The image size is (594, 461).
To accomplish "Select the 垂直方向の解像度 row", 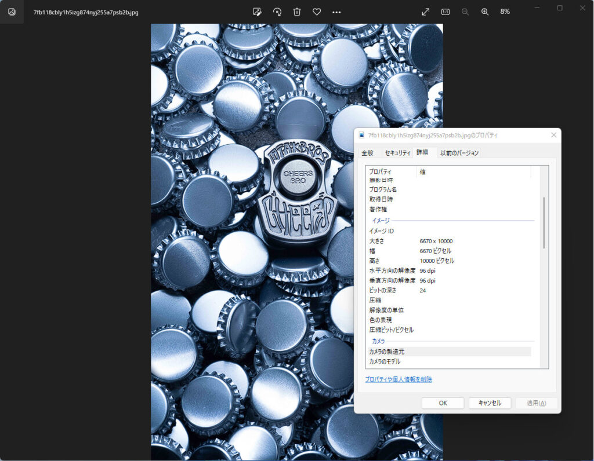I will pyautogui.click(x=450, y=281).
